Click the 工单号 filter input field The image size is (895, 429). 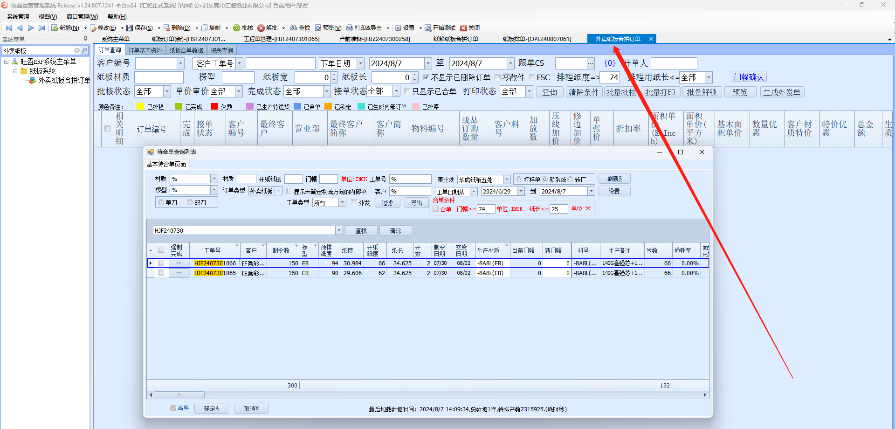[410, 179]
